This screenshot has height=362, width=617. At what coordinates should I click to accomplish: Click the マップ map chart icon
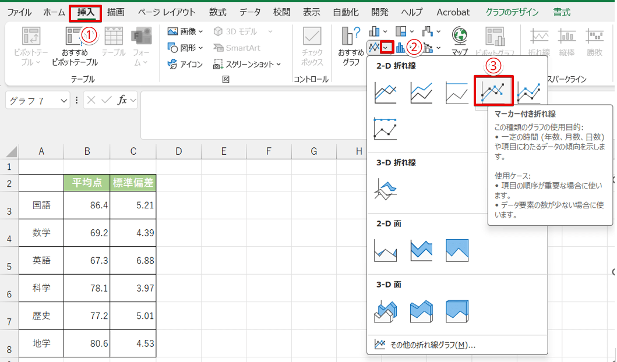[459, 42]
